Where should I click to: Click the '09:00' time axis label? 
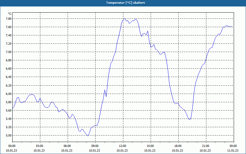tap(95, 146)
